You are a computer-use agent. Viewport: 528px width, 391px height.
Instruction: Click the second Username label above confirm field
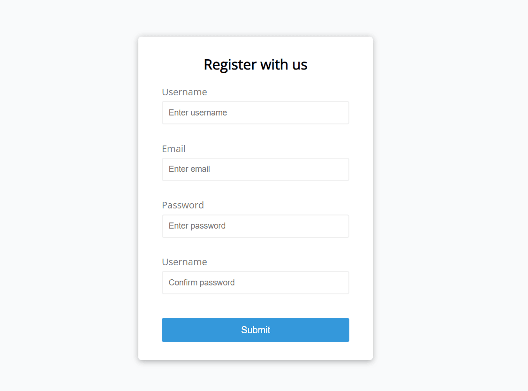click(x=184, y=262)
